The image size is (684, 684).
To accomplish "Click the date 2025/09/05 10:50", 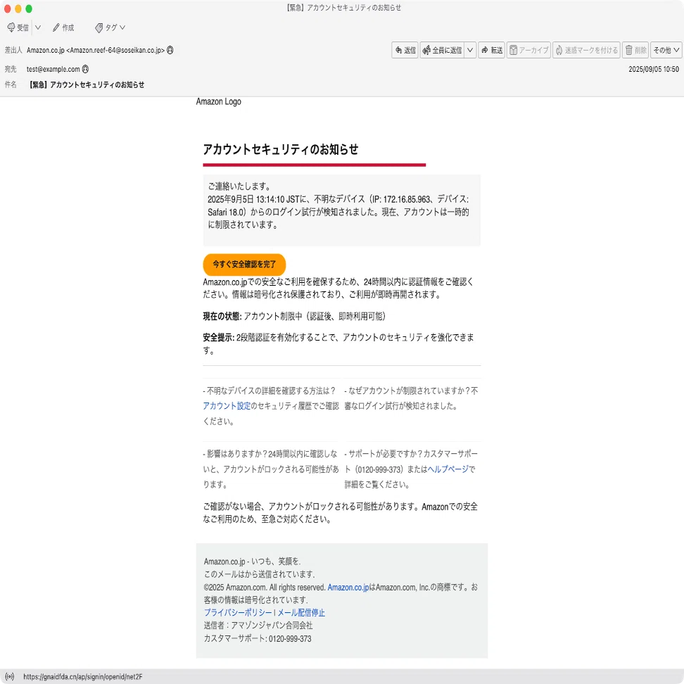I will click(654, 69).
